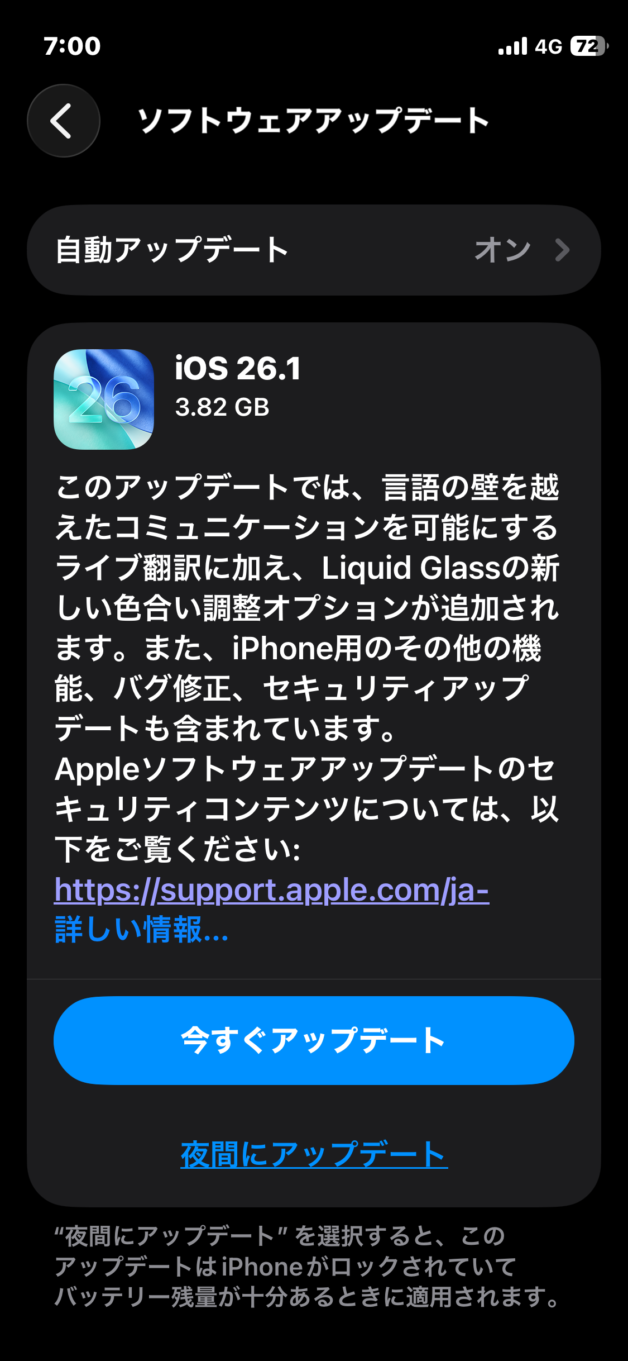Tap the 3.82 GB download size

(x=222, y=407)
